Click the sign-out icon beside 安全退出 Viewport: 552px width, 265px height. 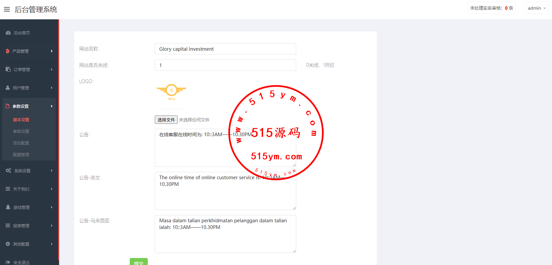(8, 262)
